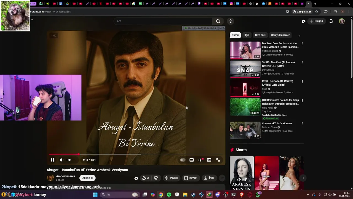Subscribe via the Abone ol button
The width and height of the screenshot is (353, 199).
(x=87, y=178)
